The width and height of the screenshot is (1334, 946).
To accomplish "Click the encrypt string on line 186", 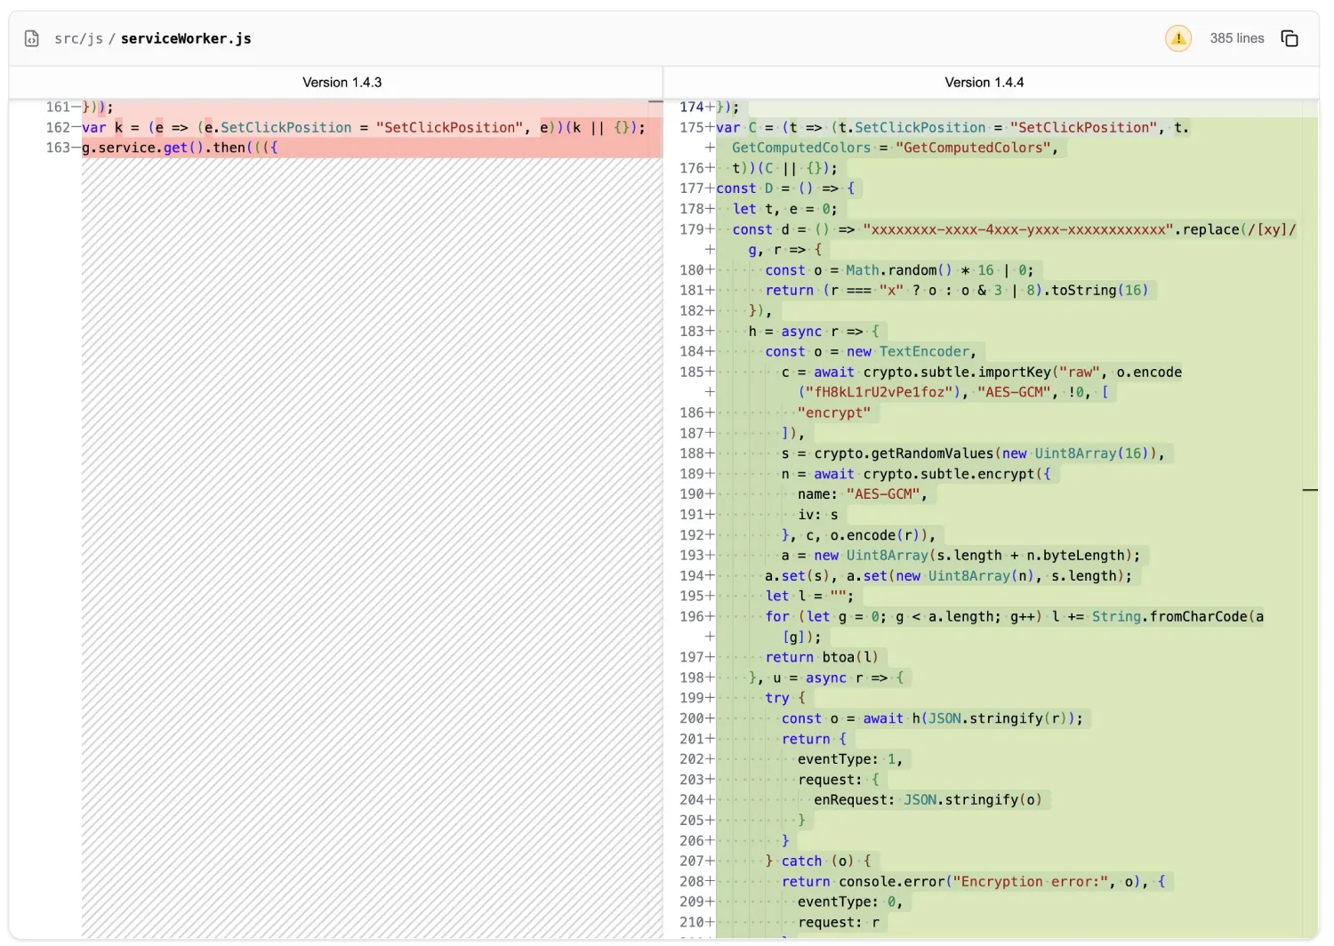I will point(835,413).
